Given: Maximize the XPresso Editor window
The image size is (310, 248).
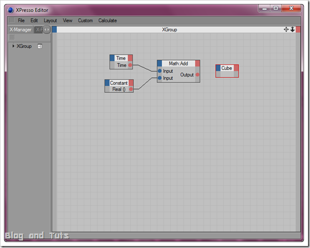Looking at the screenshot, I should click(x=276, y=8).
